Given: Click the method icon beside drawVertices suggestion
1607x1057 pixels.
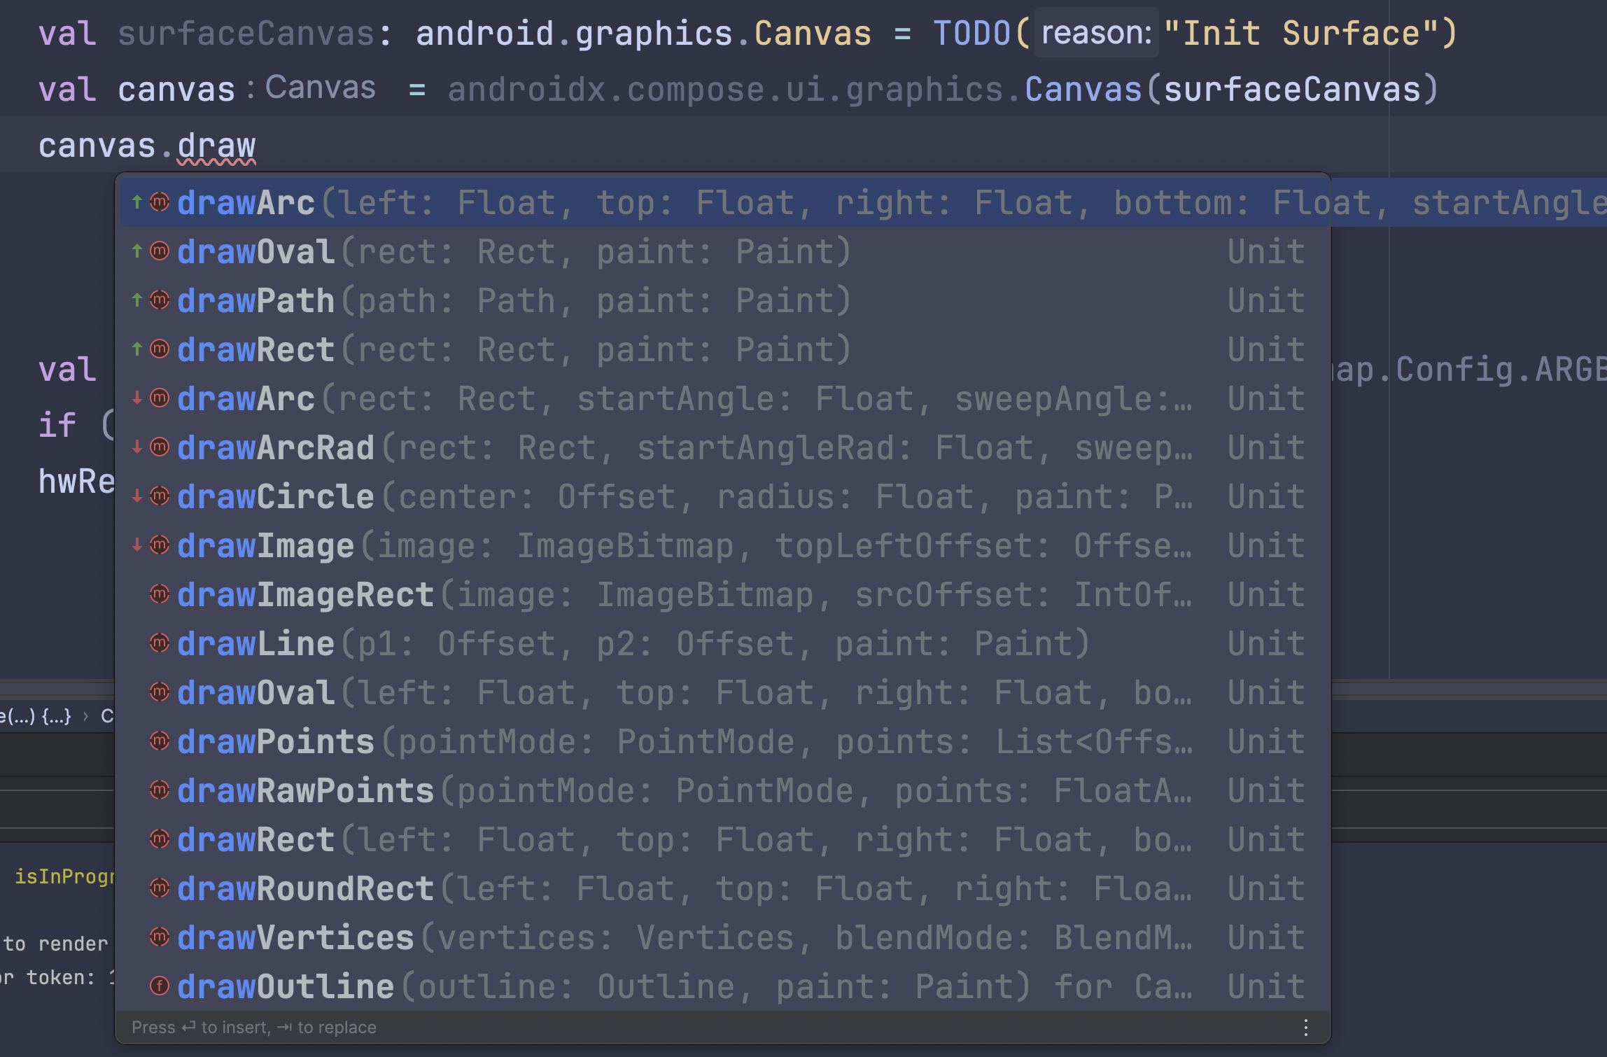Looking at the screenshot, I should pos(160,937).
